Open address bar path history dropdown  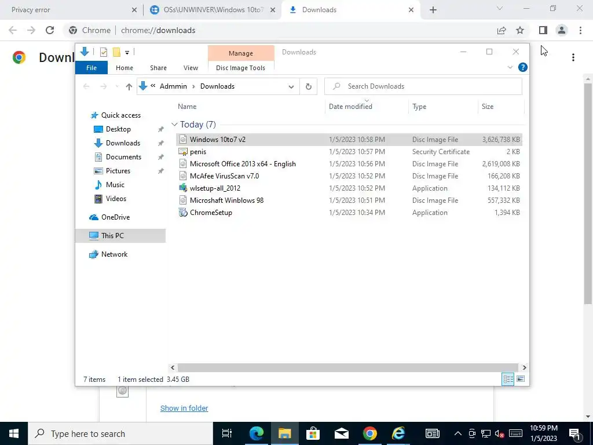[x=291, y=87]
